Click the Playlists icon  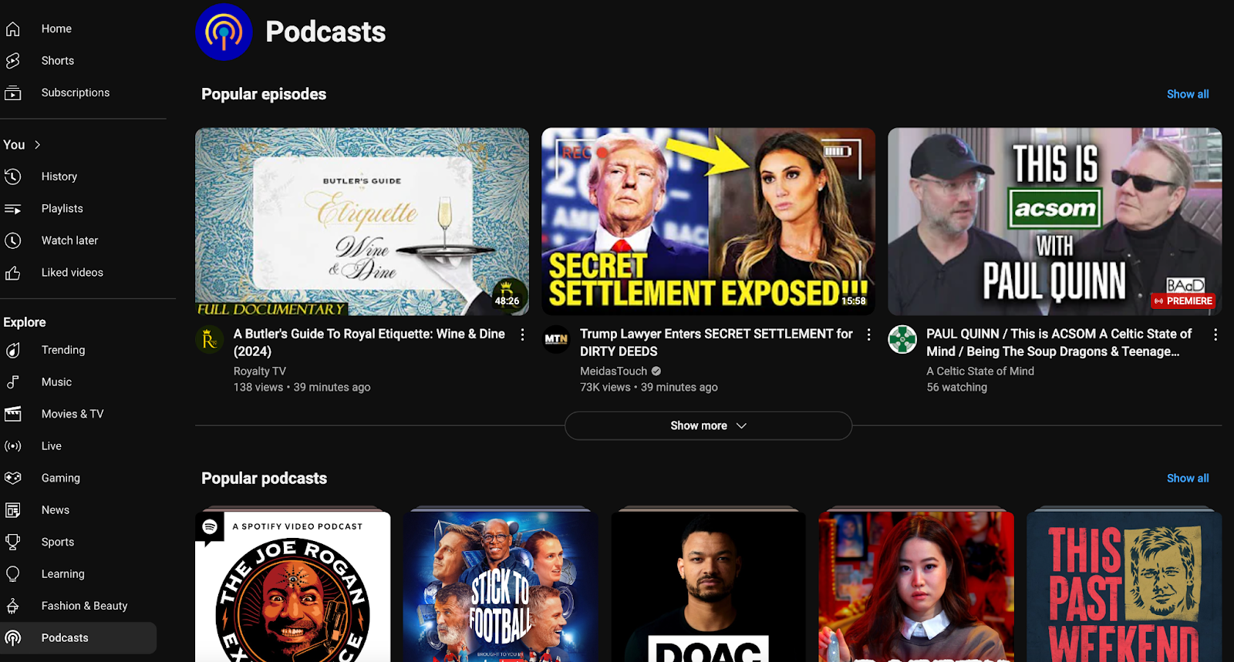[x=12, y=209]
